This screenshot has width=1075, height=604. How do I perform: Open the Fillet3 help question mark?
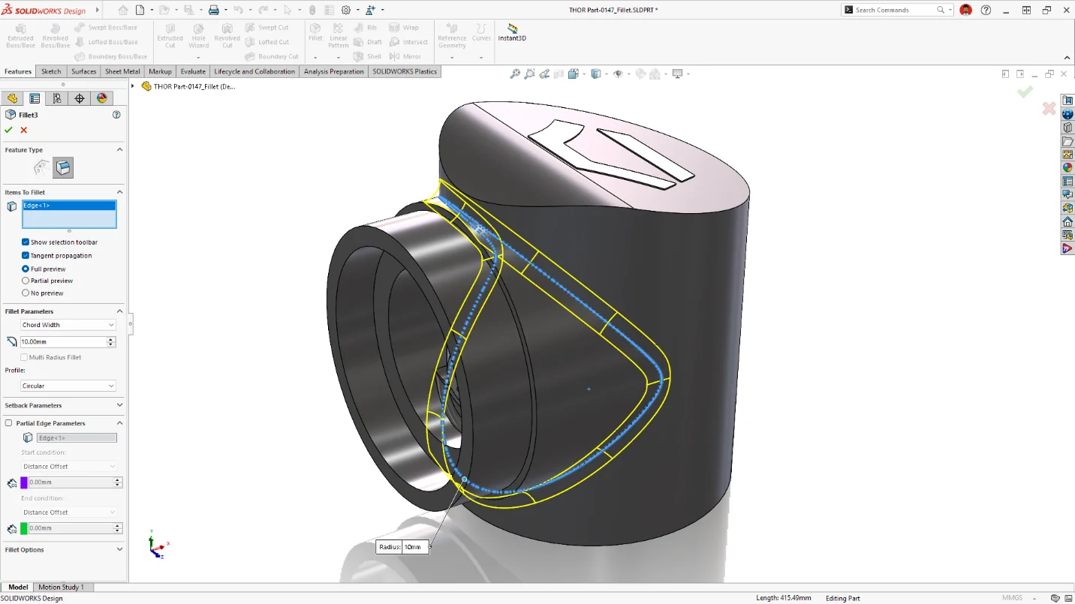pyautogui.click(x=116, y=115)
